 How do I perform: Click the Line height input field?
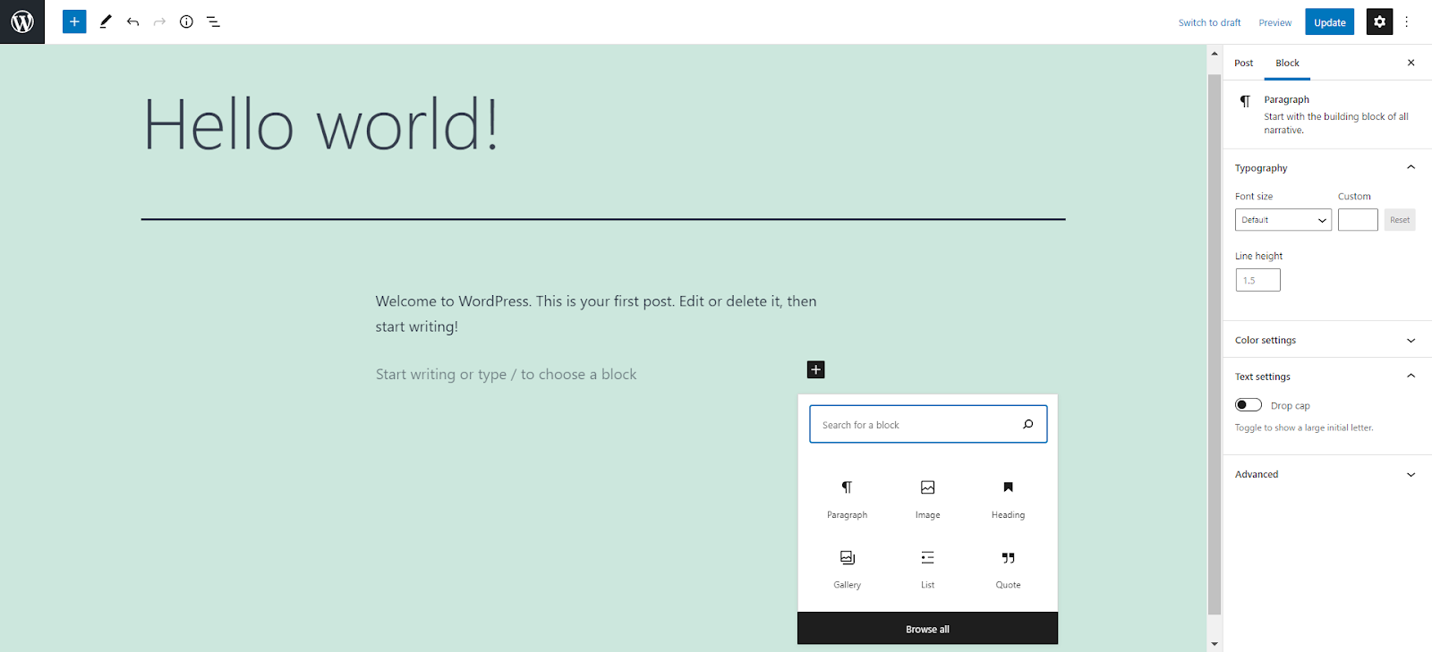tap(1257, 280)
